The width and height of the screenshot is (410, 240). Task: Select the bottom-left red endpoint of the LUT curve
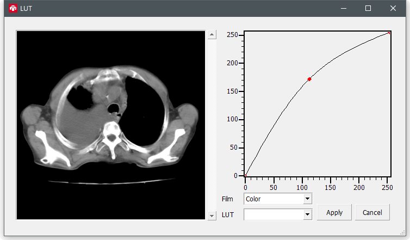246,175
